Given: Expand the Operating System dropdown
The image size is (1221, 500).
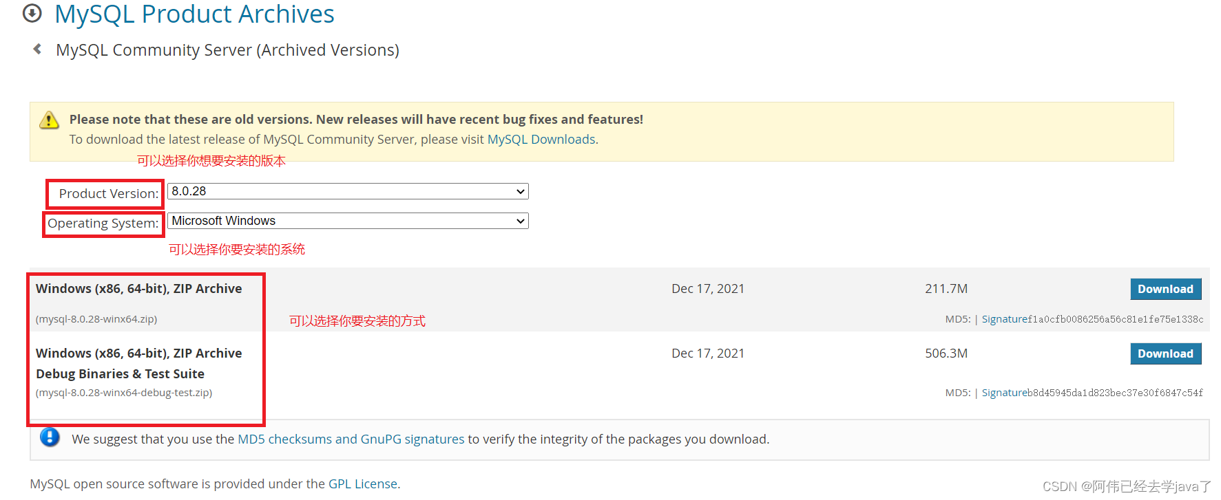Looking at the screenshot, I should click(x=348, y=221).
